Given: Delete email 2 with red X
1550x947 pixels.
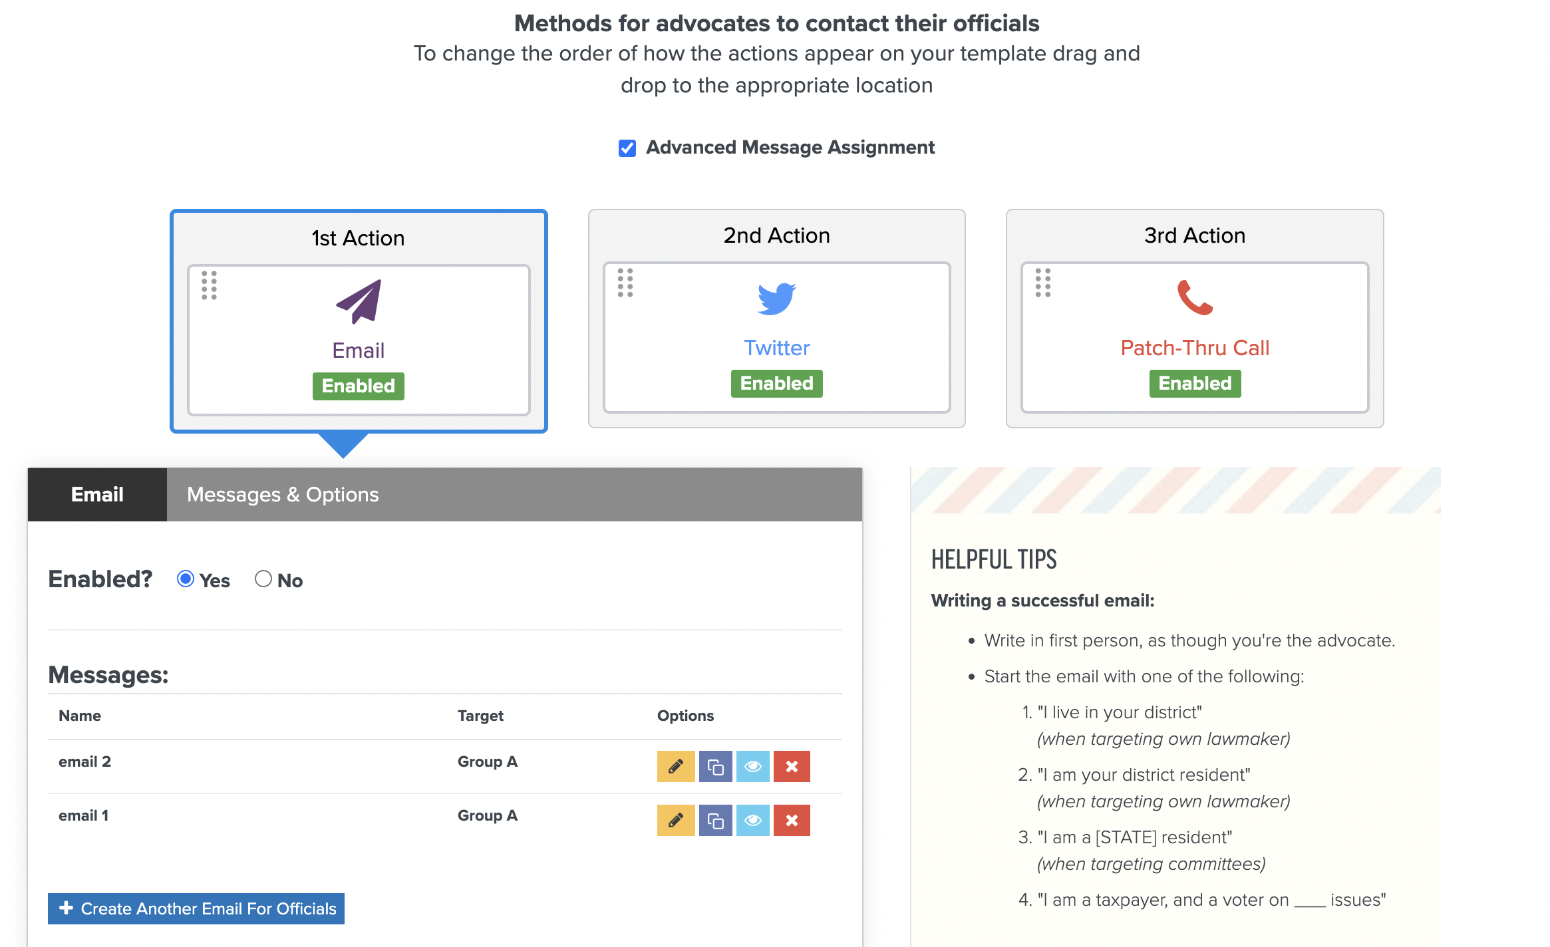Looking at the screenshot, I should (x=791, y=766).
